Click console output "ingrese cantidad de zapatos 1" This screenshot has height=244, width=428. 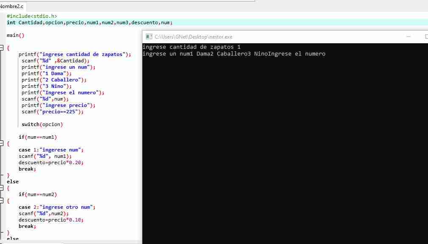(x=192, y=47)
